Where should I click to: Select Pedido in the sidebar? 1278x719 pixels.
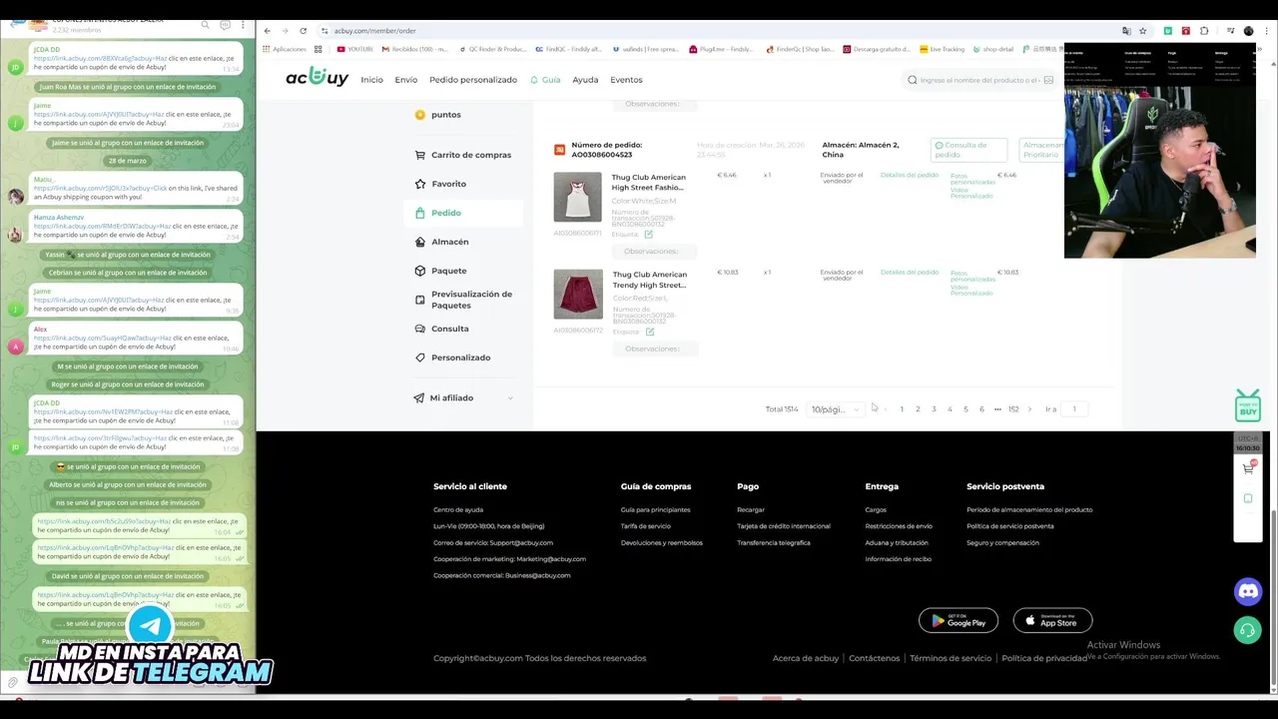tap(463, 213)
